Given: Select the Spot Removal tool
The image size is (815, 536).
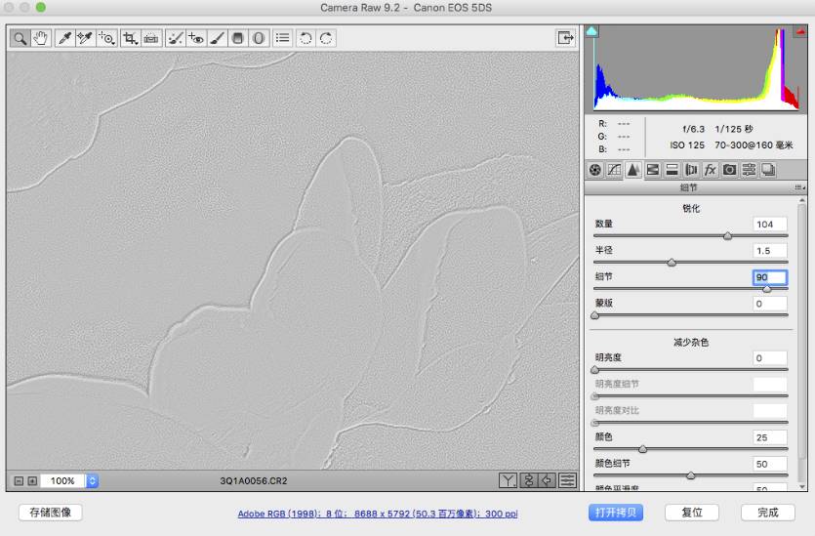Looking at the screenshot, I should pyautogui.click(x=175, y=38).
